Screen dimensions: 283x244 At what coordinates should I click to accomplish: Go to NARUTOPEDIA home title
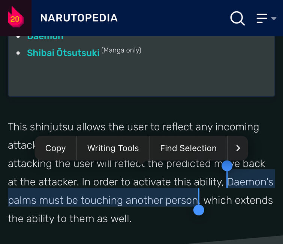click(x=79, y=18)
